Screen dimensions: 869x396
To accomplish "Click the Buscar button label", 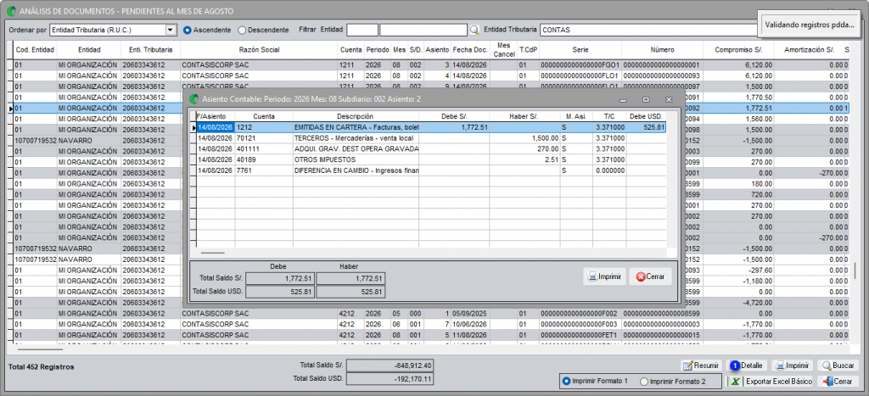I will click(844, 365).
